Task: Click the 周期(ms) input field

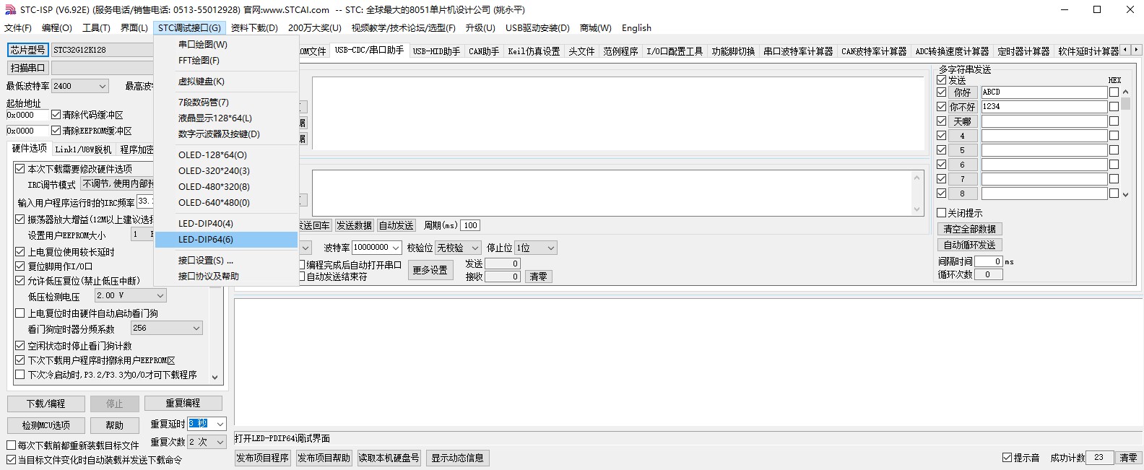Action: (x=470, y=225)
